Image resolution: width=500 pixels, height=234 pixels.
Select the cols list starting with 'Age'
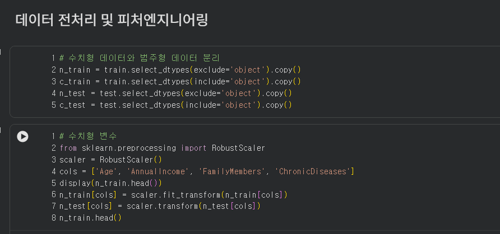click(x=223, y=171)
